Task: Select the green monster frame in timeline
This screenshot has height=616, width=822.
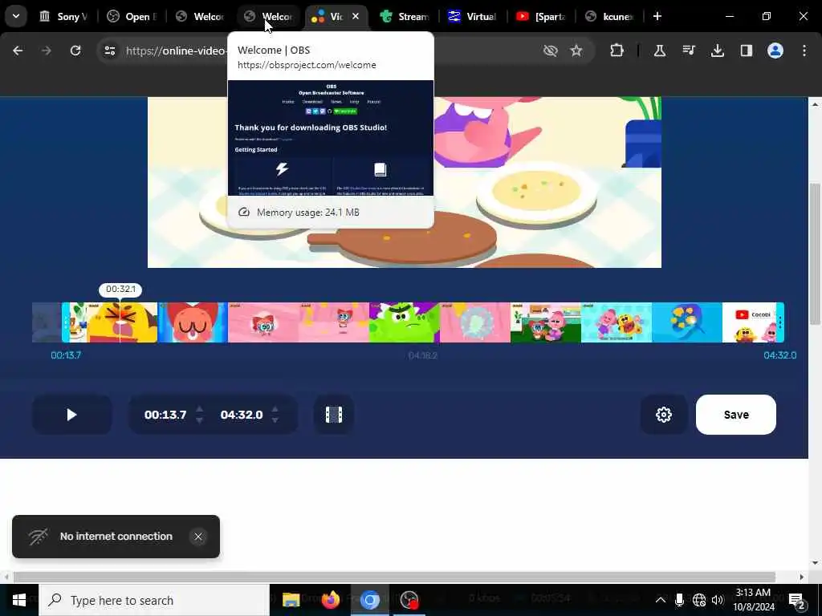Action: tap(405, 322)
